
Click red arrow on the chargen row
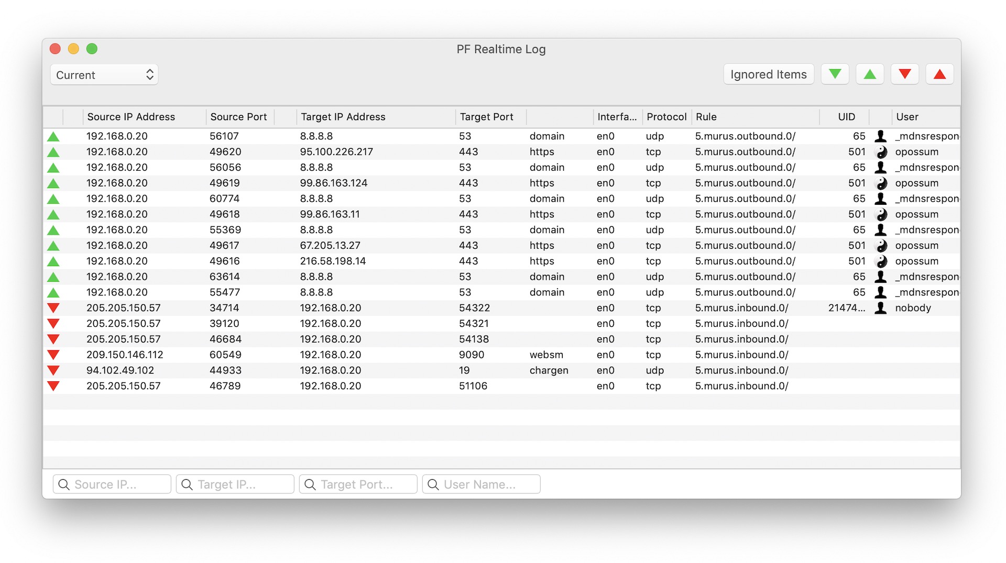[53, 370]
